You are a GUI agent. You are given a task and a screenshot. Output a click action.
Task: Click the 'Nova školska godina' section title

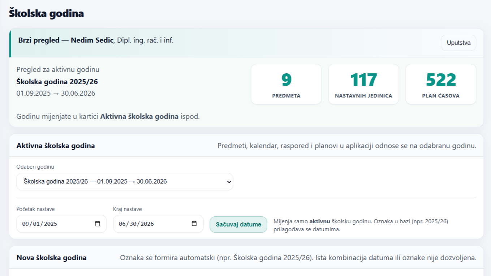(51, 258)
